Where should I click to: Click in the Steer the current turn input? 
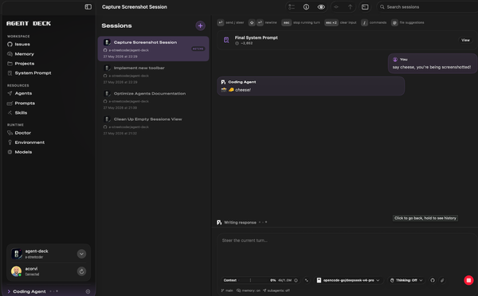tap(347, 253)
